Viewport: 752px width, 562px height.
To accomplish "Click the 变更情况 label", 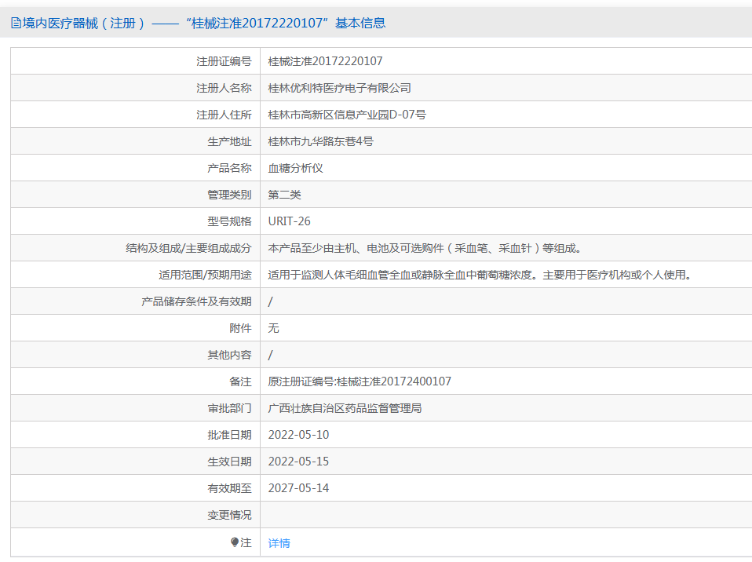I will tap(229, 515).
